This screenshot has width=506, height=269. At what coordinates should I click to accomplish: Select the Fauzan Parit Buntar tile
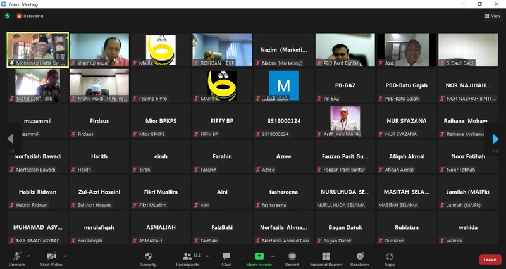pos(345,156)
